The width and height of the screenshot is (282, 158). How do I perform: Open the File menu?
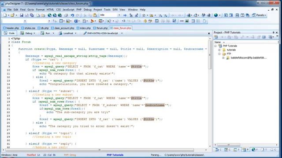click(x=9, y=10)
